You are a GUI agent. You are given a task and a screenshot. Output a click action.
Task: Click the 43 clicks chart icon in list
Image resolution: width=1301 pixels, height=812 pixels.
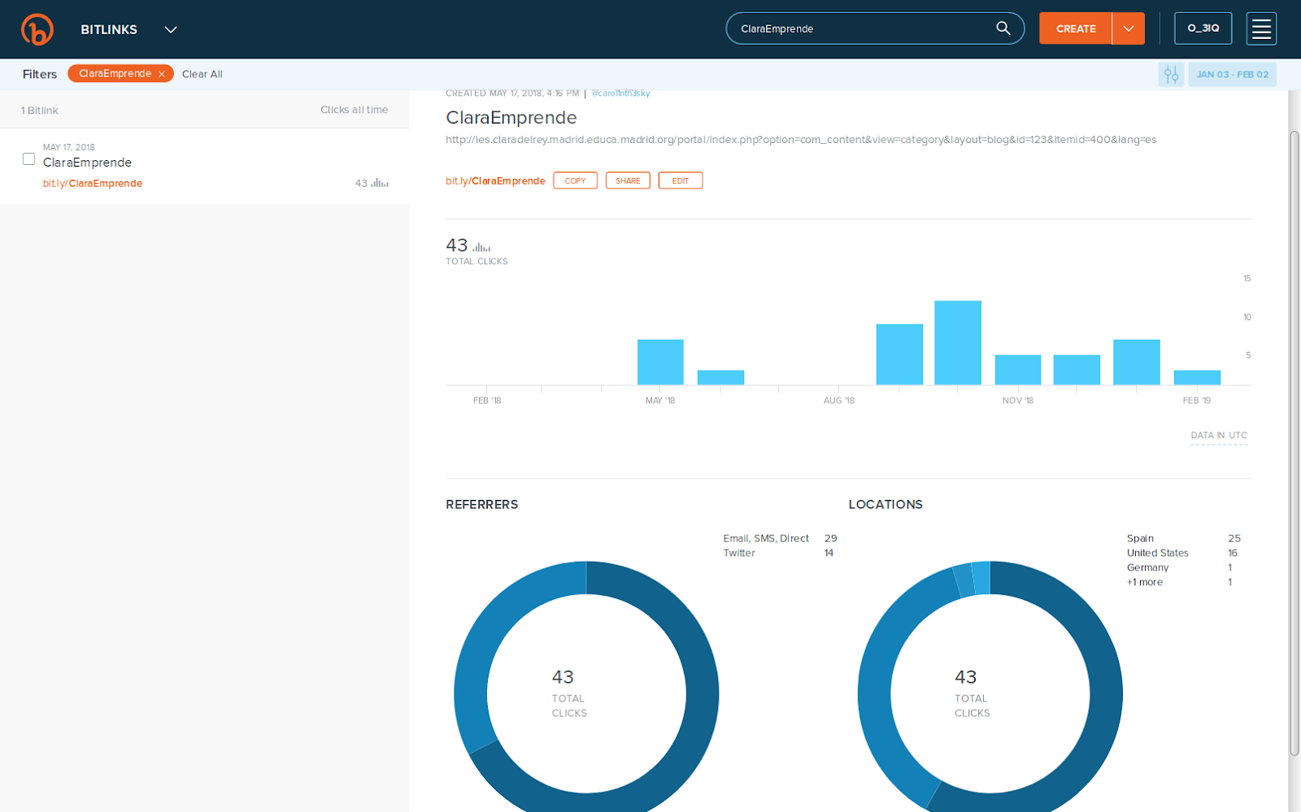380,184
